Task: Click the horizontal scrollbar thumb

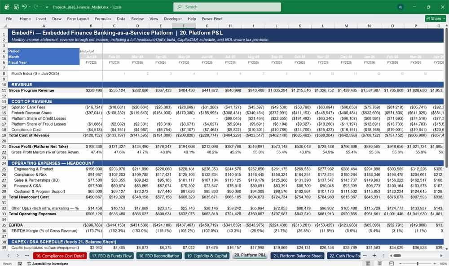Action: 397,256
